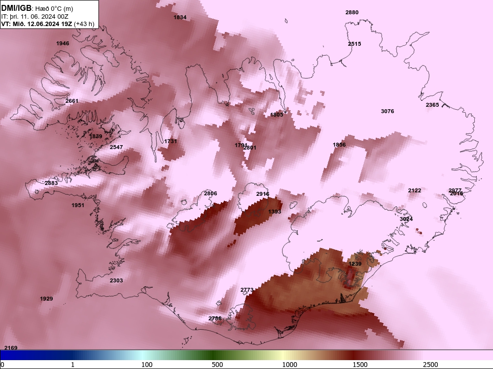The image size is (493, 369).
Task: Click the map value 1805
Action: click(x=277, y=115)
